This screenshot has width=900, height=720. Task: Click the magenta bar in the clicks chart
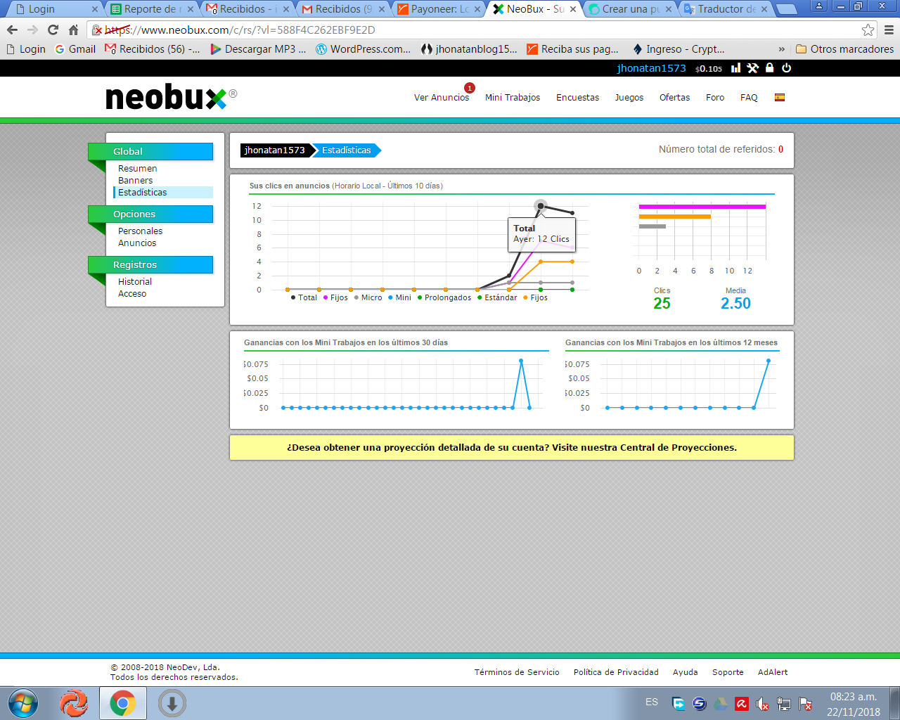click(x=702, y=207)
